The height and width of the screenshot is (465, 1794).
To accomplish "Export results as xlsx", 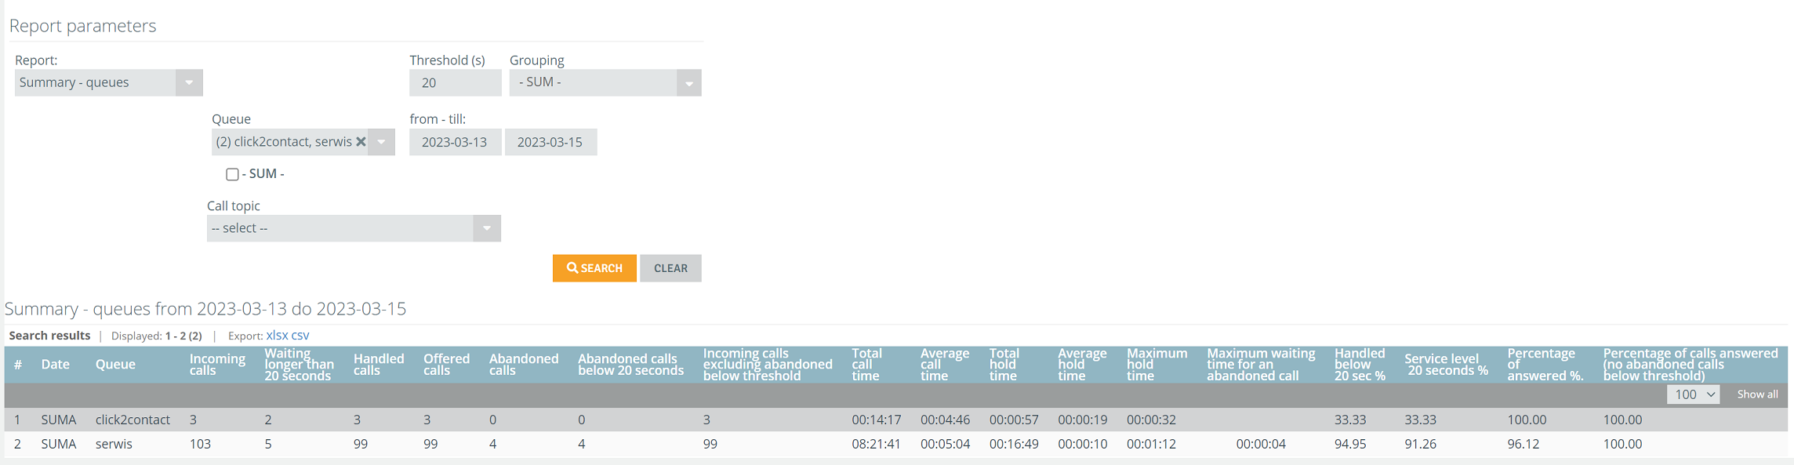I will point(277,335).
